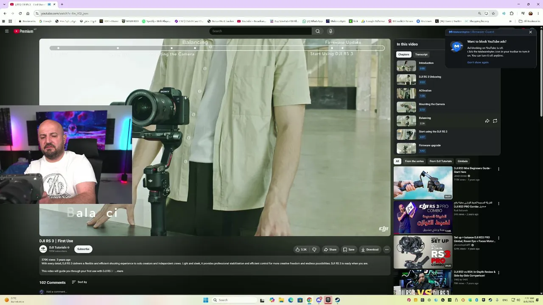Open the DJI Tutorials channel avatar
543x305 pixels.
point(43,249)
